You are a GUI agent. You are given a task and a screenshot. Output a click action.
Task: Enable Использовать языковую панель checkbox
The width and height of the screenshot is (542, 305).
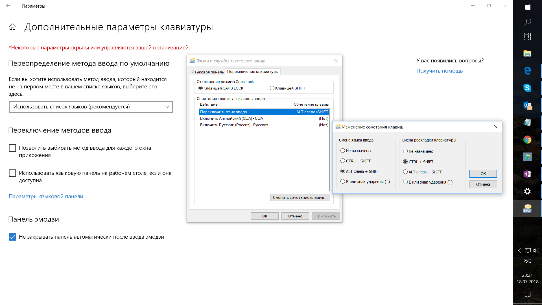[13, 173]
